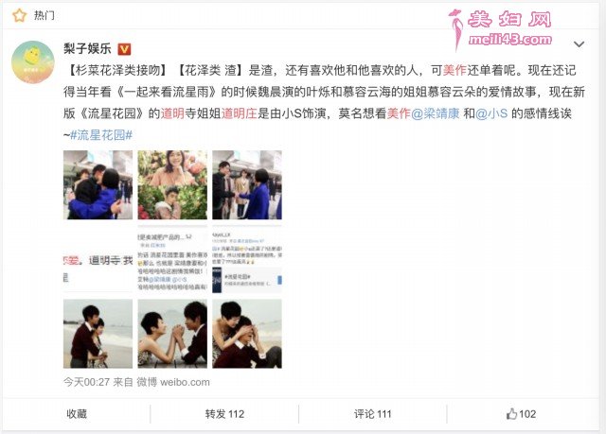The height and width of the screenshot is (434, 606).
Task: Click the 今天00:27 post timestamp
Action: click(x=86, y=382)
